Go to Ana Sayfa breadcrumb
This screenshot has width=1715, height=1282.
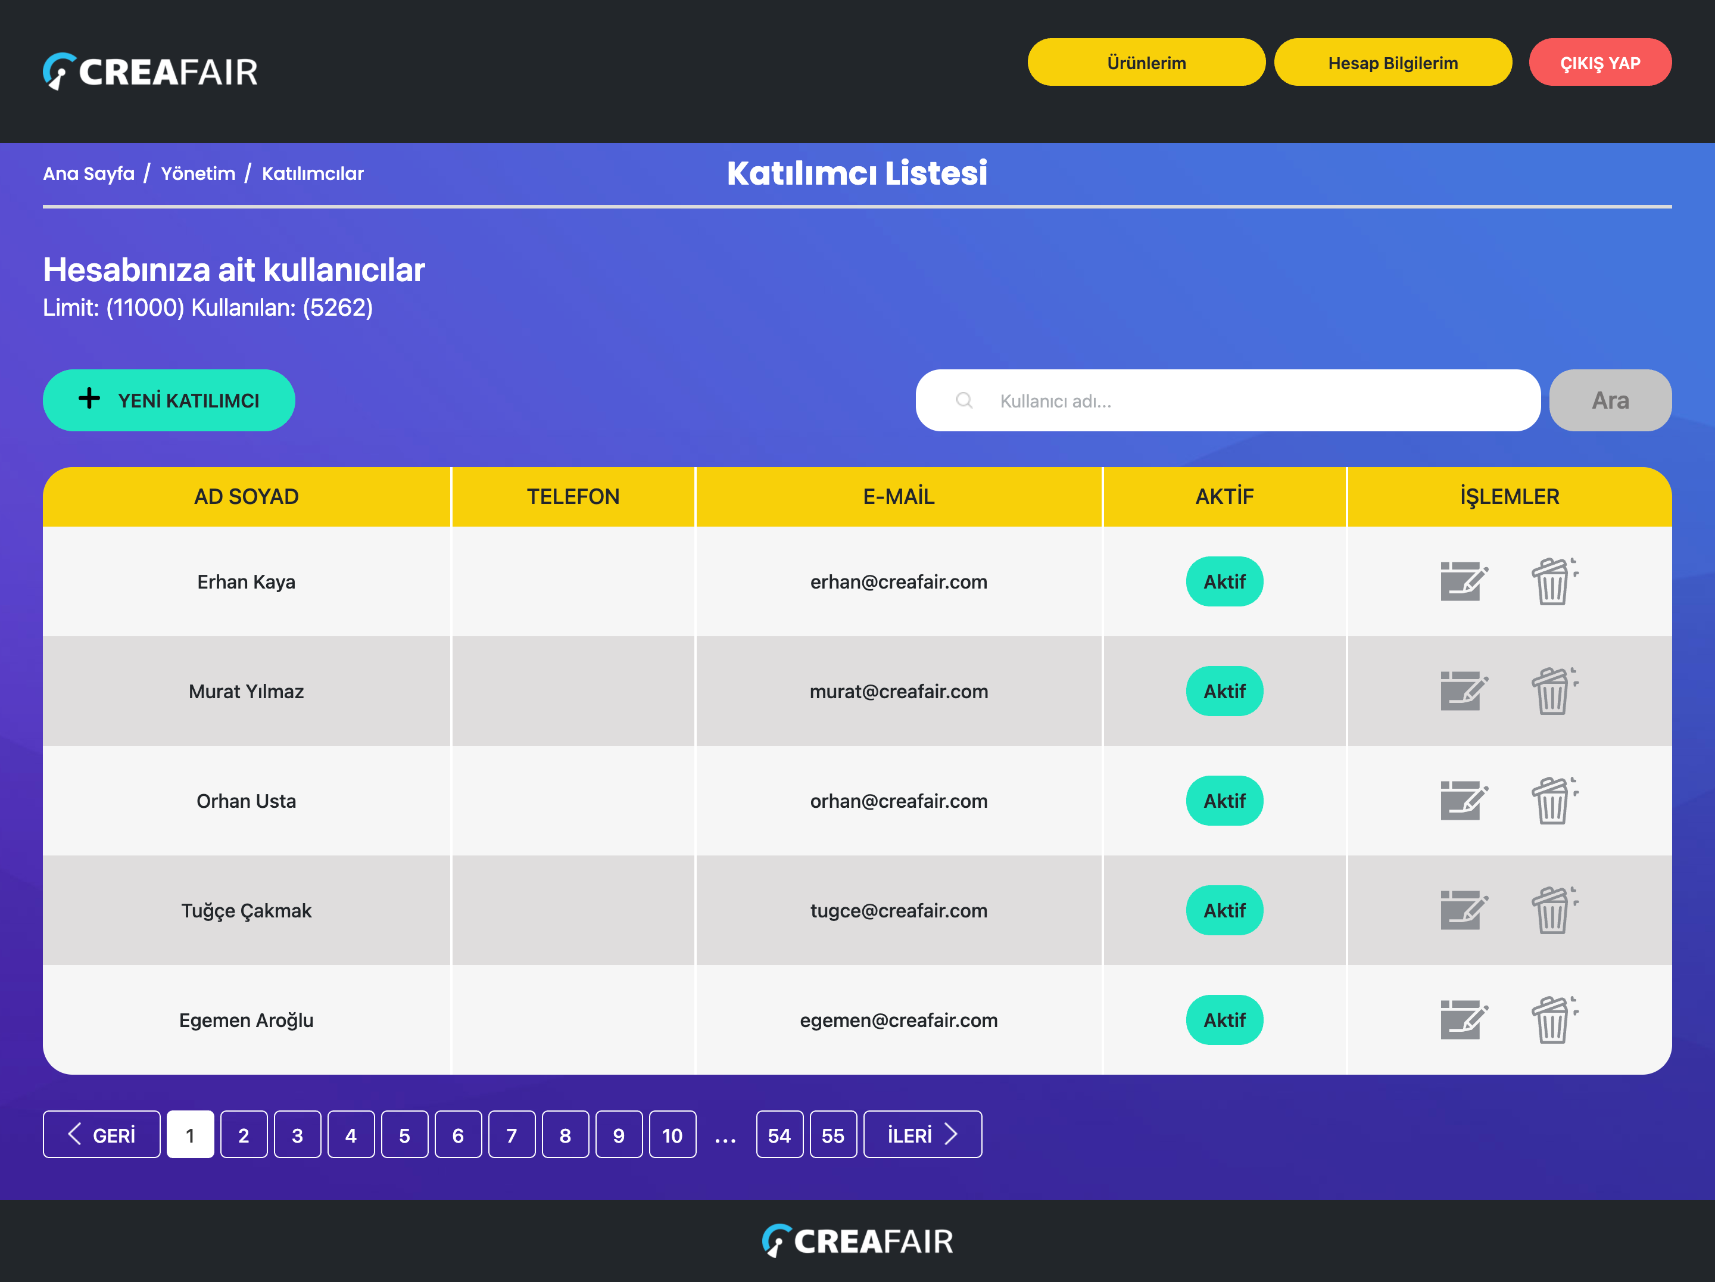(x=88, y=173)
